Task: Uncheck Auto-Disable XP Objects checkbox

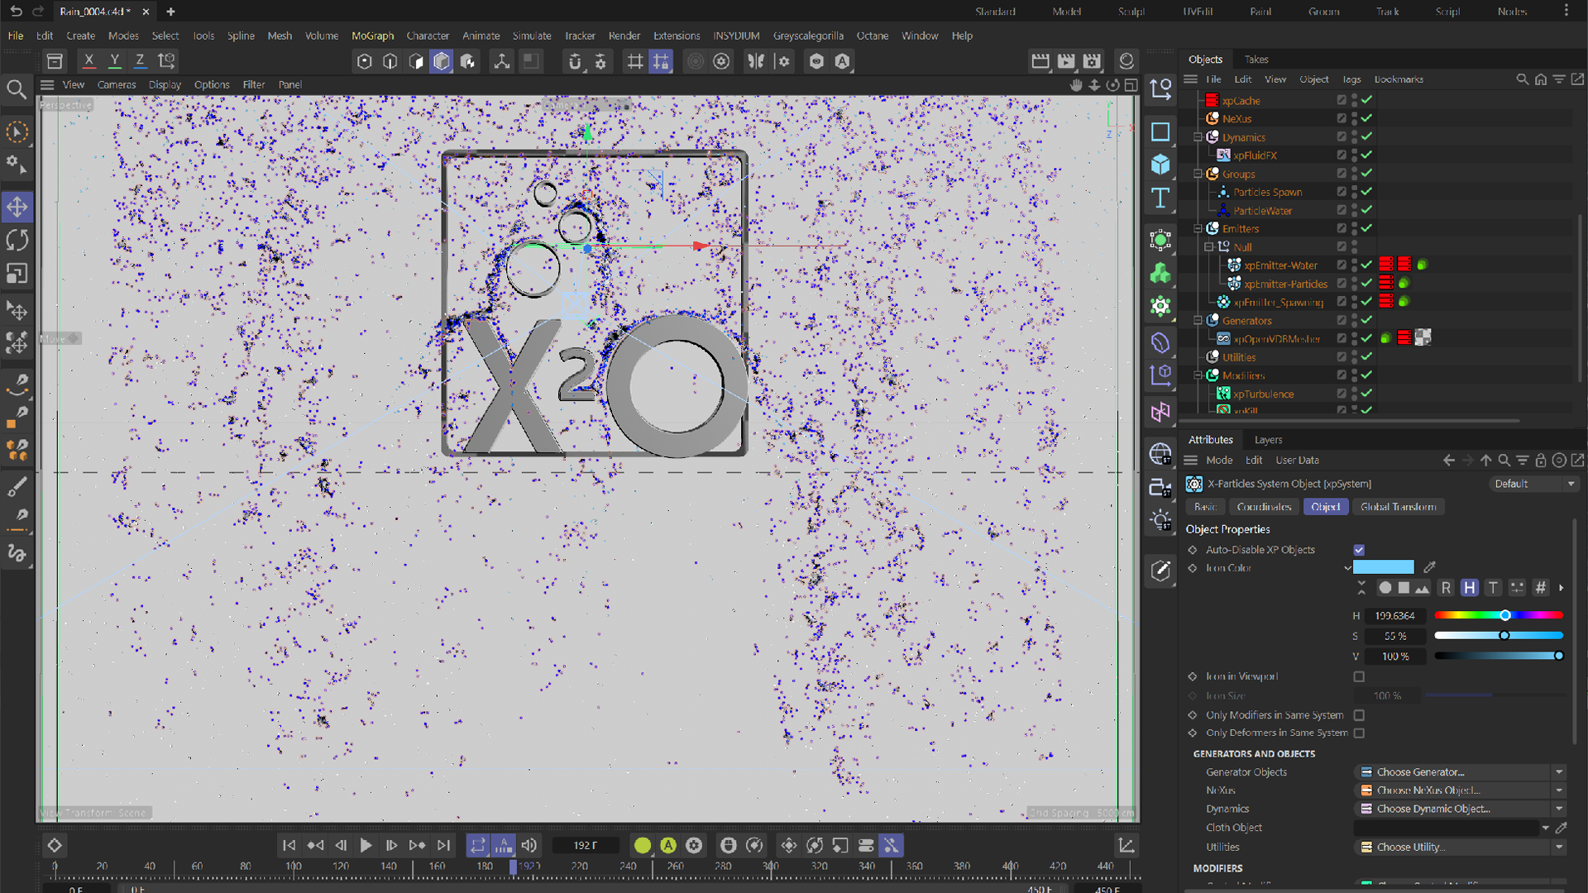Action: click(1359, 550)
